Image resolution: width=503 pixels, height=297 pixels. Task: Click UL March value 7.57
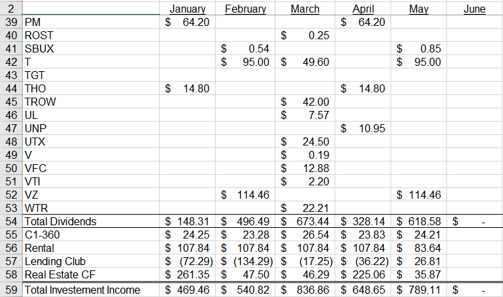coord(305,115)
